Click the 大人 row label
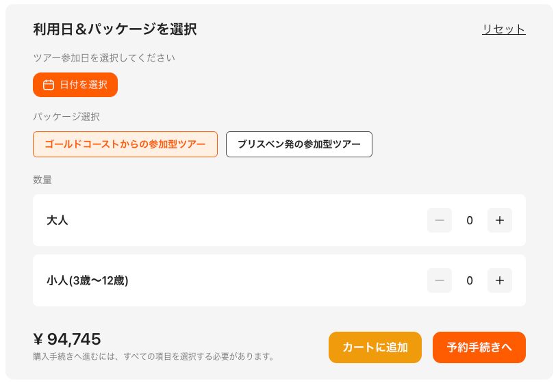Viewport: 558px width, 383px height. coord(58,220)
